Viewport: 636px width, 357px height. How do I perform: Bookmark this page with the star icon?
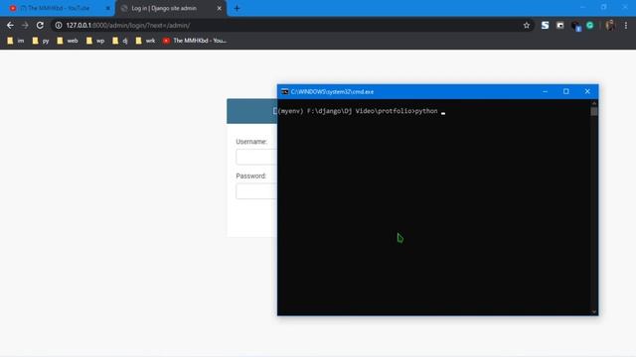(527, 25)
